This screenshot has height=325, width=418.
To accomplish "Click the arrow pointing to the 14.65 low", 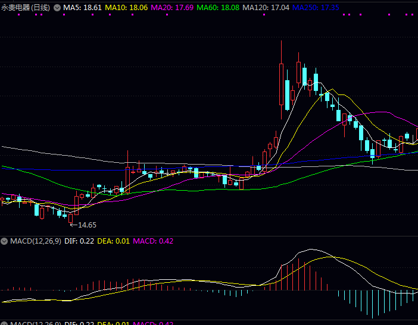I will tap(73, 225).
